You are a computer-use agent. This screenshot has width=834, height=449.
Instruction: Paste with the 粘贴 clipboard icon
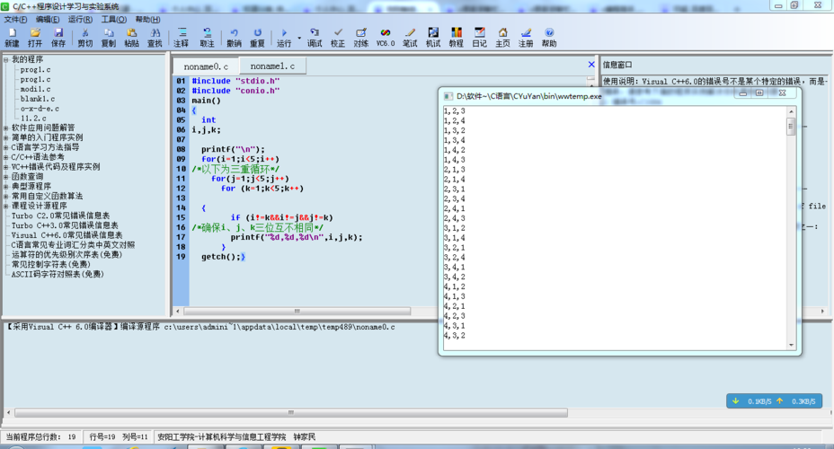131,37
